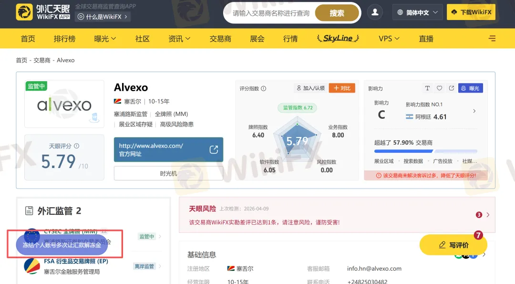Click the 监管中 green status badge on logo
The width and height of the screenshot is (515, 284).
pyautogui.click(x=36, y=86)
